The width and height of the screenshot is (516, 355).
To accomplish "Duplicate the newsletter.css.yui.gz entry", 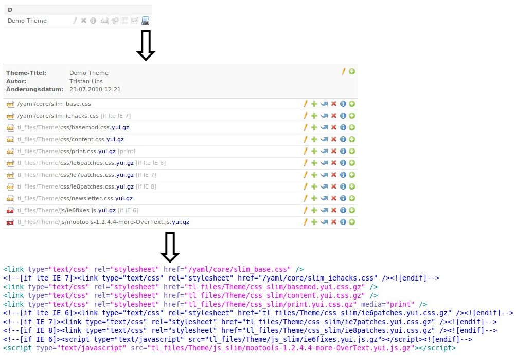I will tap(314, 198).
